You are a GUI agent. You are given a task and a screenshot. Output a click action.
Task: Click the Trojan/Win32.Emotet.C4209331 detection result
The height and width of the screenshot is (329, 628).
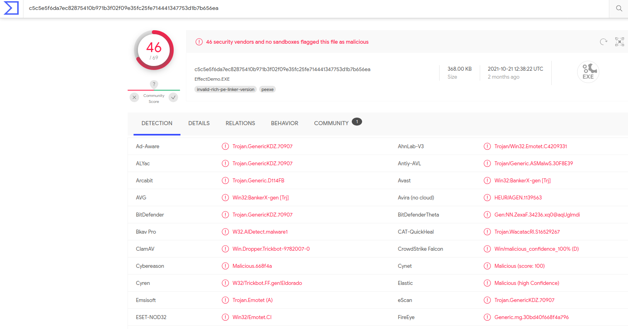click(530, 146)
